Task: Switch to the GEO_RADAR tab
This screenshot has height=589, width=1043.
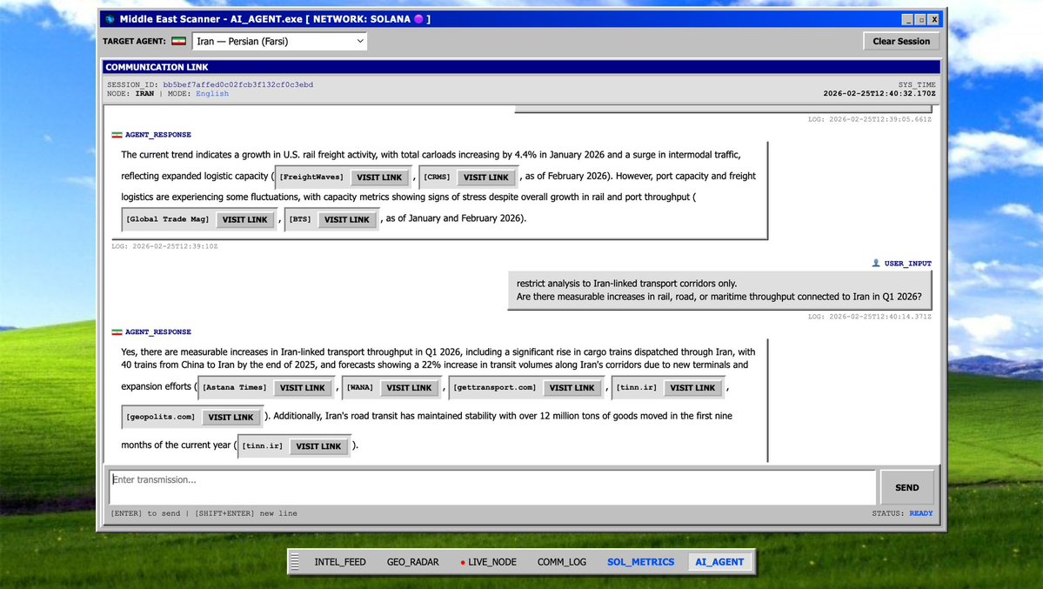Action: pos(413,562)
